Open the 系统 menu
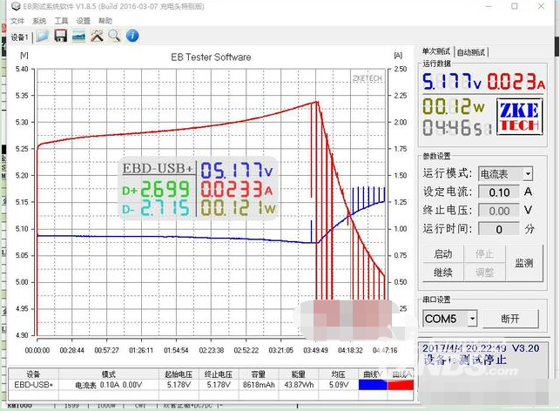This screenshot has height=411, width=560. click(x=39, y=21)
